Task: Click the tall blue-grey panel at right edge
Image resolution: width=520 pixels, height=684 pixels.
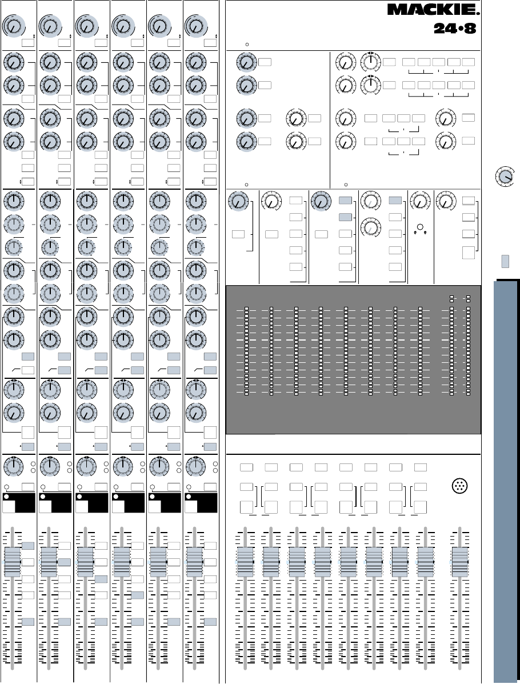Action: [506, 482]
